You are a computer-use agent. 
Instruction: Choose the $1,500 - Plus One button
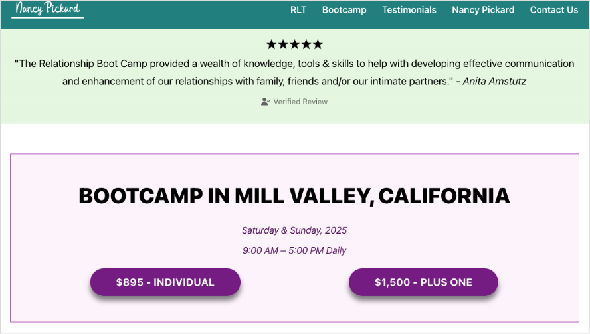point(423,282)
